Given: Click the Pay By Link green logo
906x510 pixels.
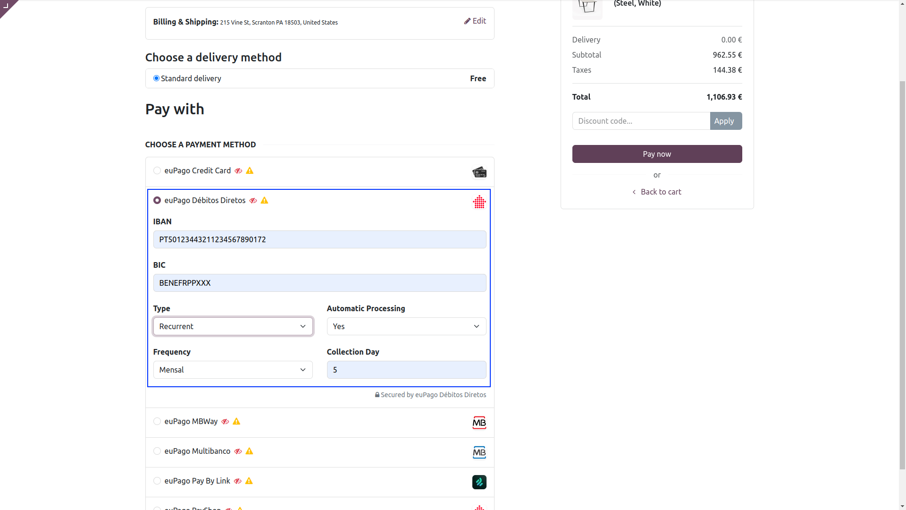Looking at the screenshot, I should (479, 482).
